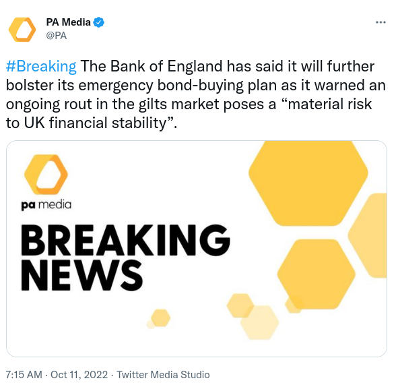Image resolution: width=398 pixels, height=391 pixels.
Task: Open the PA Media display name
Action: (x=68, y=22)
